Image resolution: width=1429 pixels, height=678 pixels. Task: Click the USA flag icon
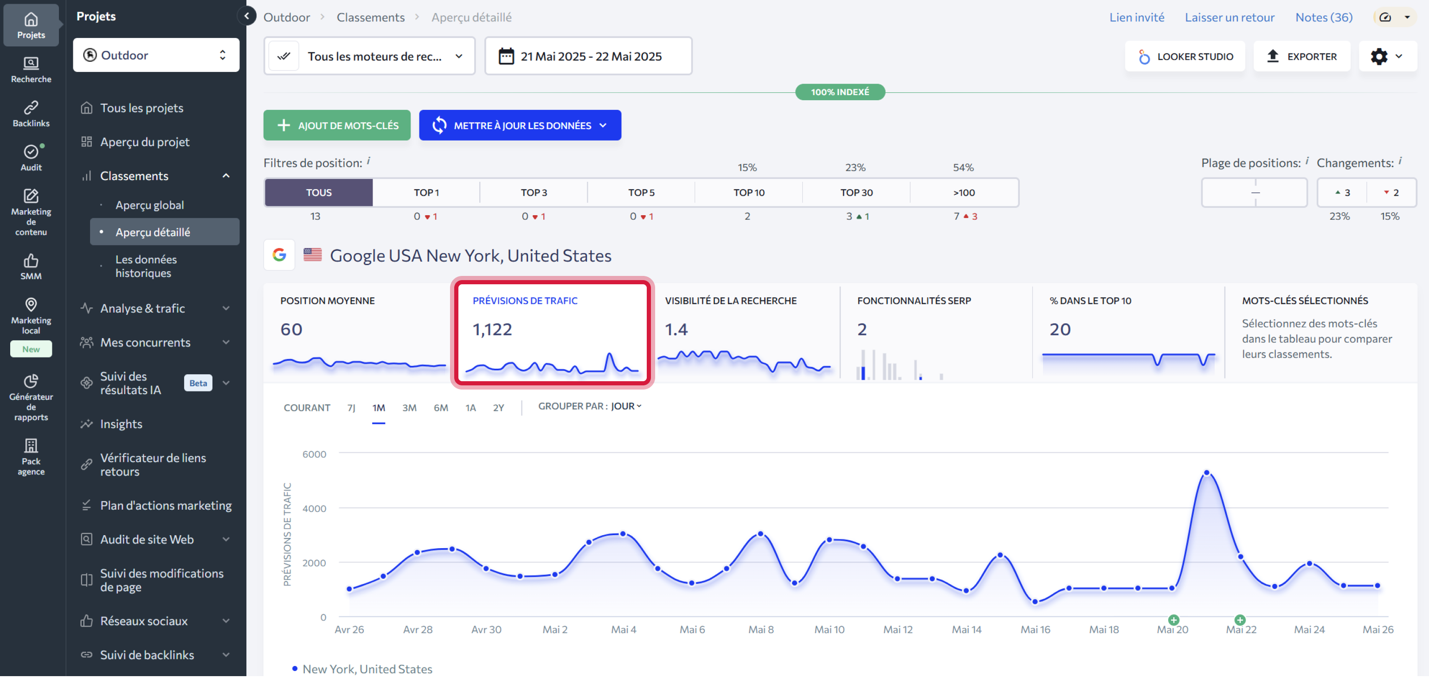click(313, 255)
